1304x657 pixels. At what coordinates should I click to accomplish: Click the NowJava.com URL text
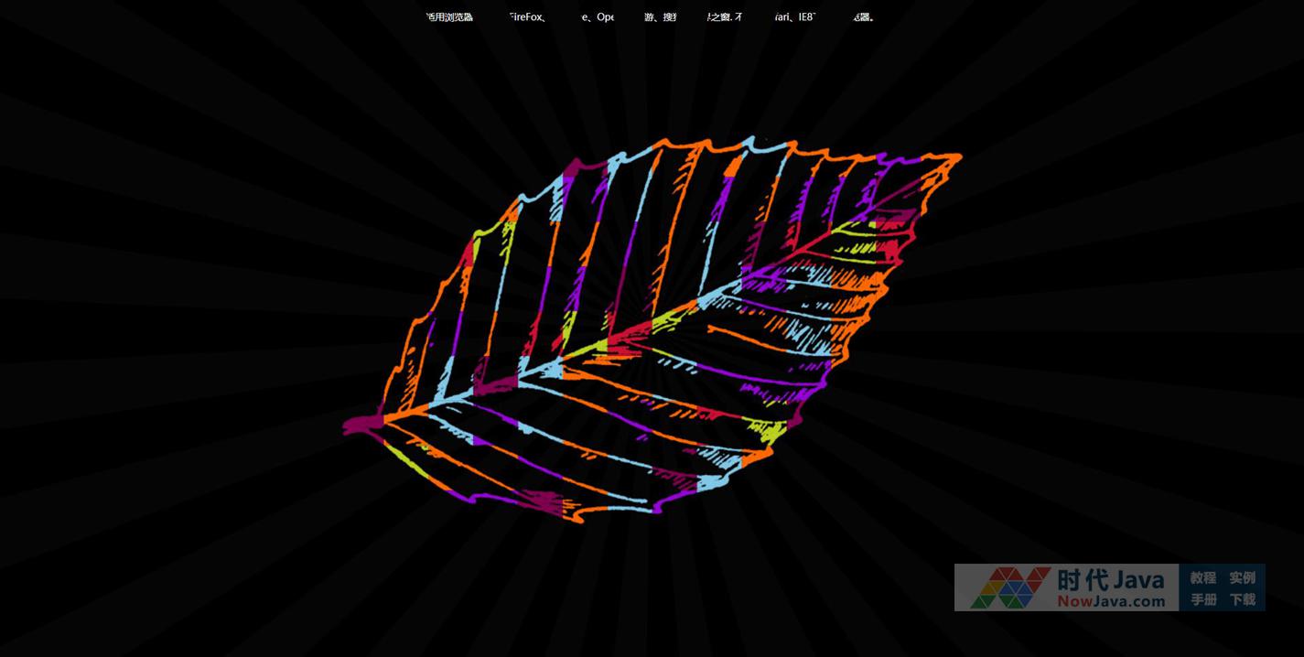pos(1111,601)
